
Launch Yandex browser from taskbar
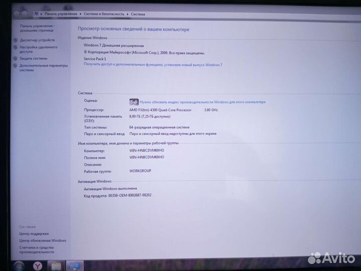click(38, 266)
